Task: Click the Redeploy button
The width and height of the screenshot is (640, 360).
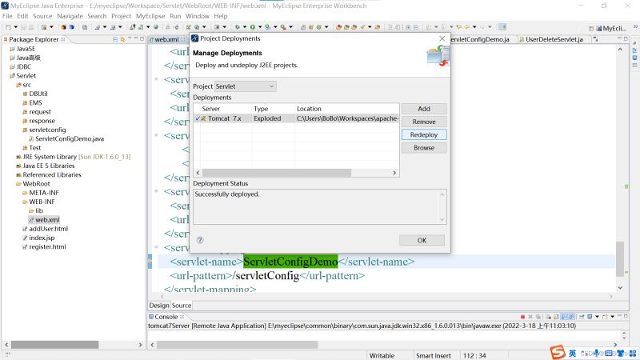Action: point(424,134)
